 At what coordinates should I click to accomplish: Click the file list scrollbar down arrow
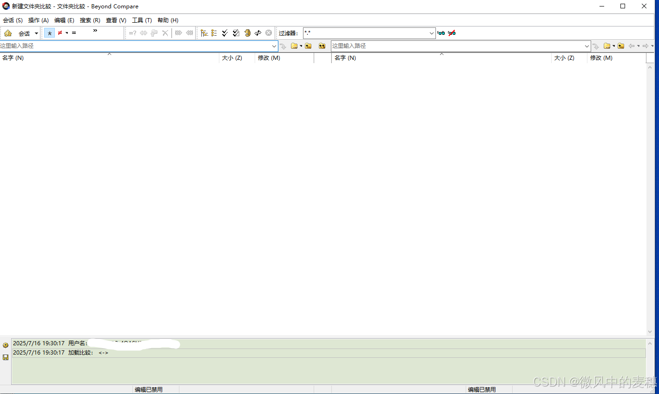[650, 332]
